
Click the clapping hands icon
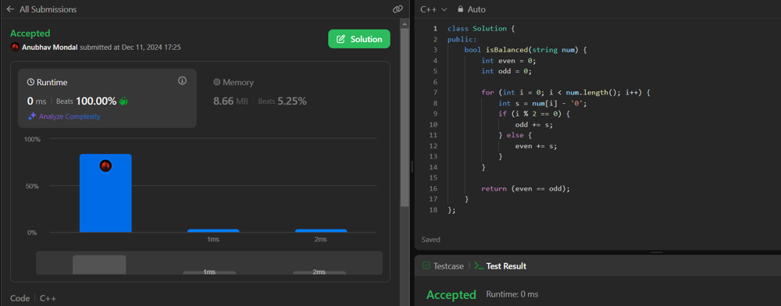point(123,101)
